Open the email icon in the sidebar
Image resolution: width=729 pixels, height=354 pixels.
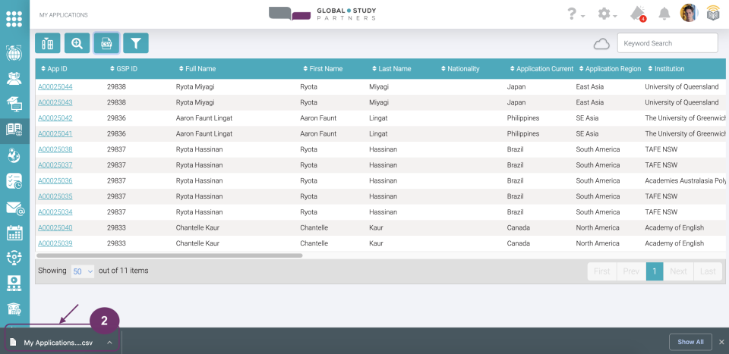coord(14,207)
